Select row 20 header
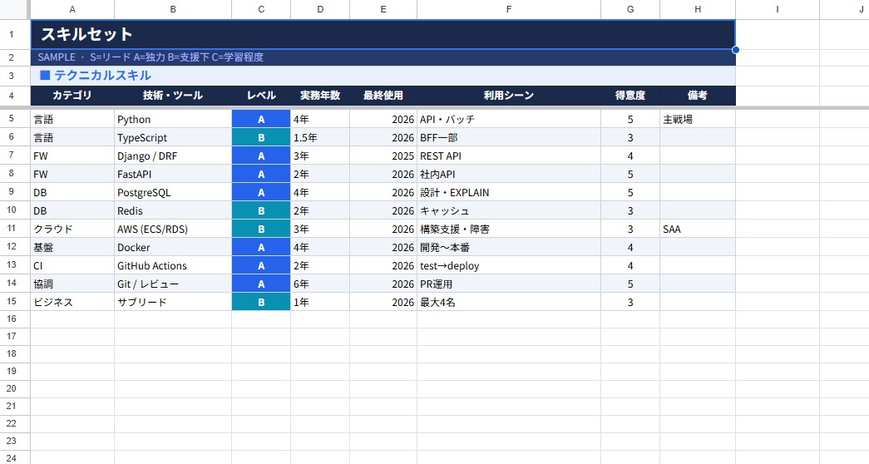The image size is (869, 464). pos(15,388)
